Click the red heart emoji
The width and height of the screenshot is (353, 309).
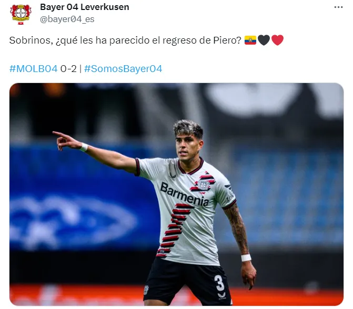coord(277,40)
